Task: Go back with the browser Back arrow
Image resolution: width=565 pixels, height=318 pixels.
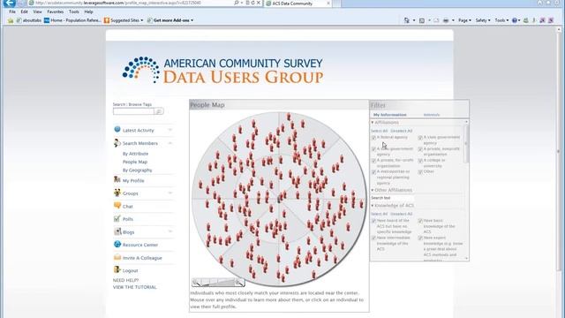Action: tap(10, 3)
